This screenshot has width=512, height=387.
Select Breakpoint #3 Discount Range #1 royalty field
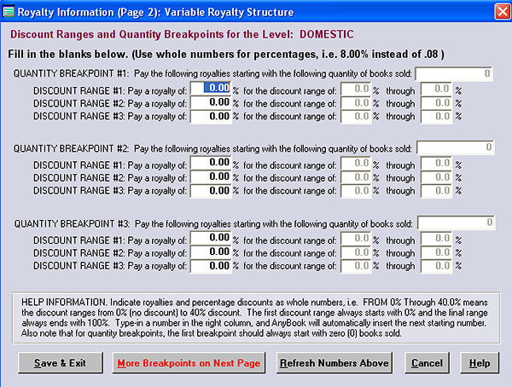tap(210, 238)
